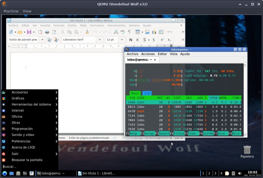Switch to htop I/O tab

(147, 93)
